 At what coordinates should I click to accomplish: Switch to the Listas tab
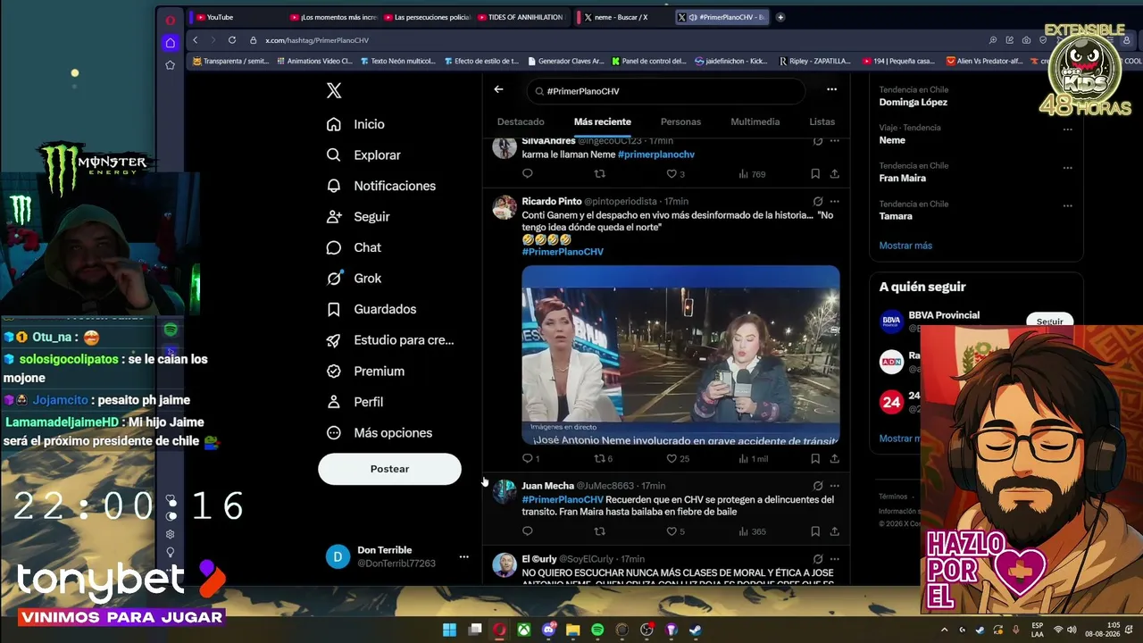pos(822,121)
